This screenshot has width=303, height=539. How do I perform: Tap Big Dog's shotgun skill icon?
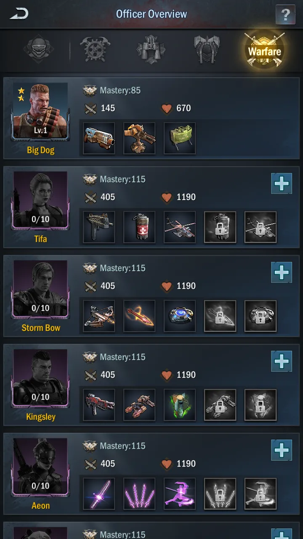[99, 138]
